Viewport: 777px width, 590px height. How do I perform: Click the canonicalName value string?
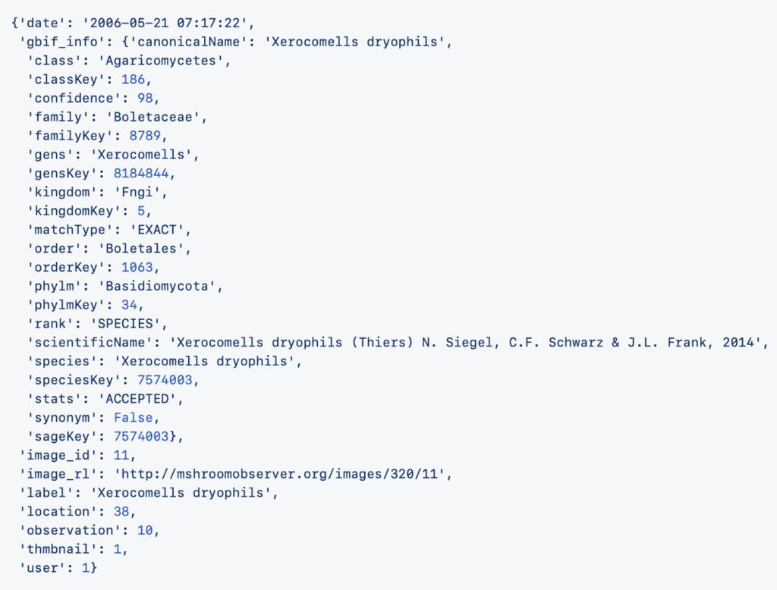click(356, 42)
